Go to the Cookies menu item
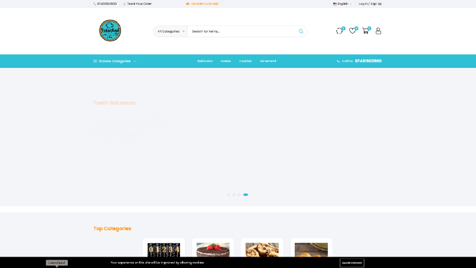Viewport: 476px width, 268px height. [x=246, y=61]
